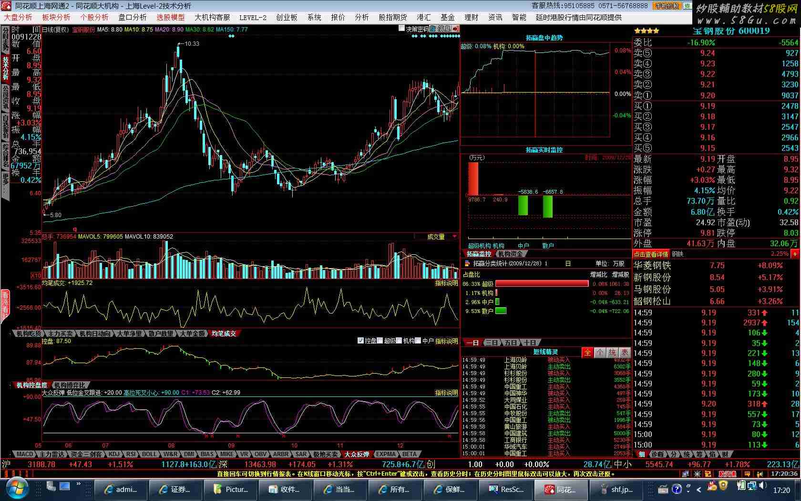The image size is (801, 501).
Task: Select the BOLL indicator tab
Action: coord(149,454)
